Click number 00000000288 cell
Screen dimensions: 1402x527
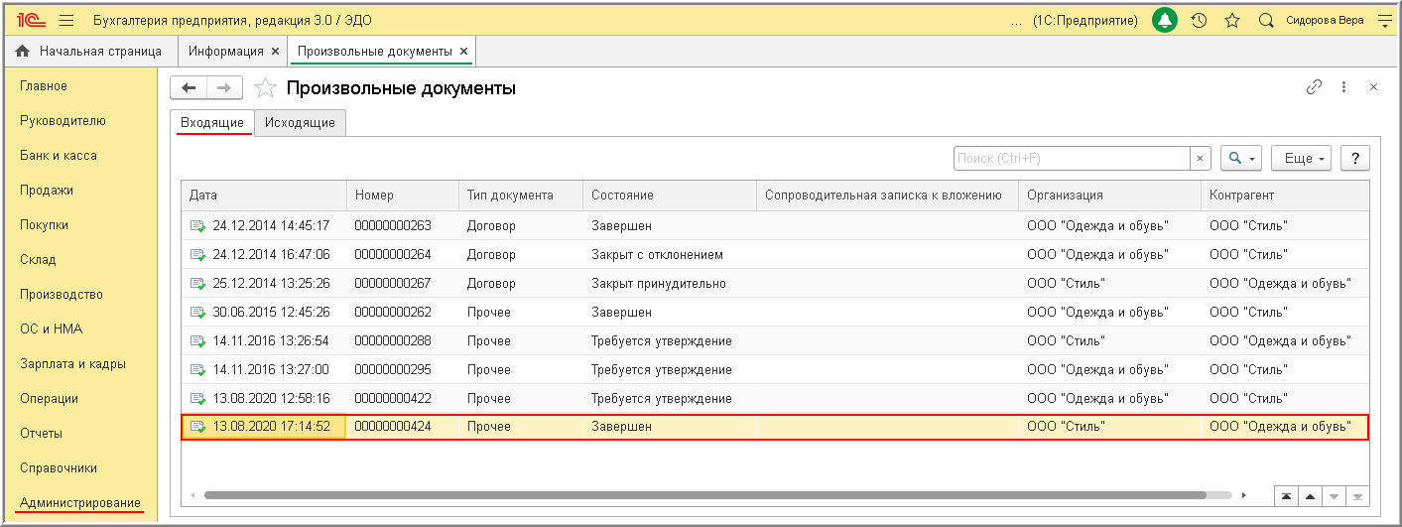click(x=403, y=341)
